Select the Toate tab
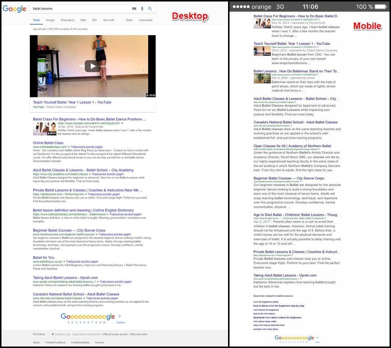This screenshot has width=391, height=348. (x=36, y=20)
